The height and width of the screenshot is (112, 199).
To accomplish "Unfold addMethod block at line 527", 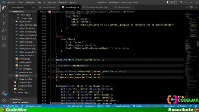I will tap(49, 72).
